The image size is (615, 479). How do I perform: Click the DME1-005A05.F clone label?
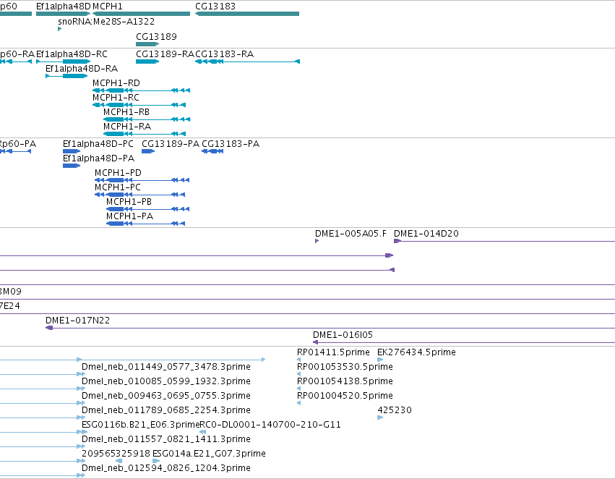(x=350, y=234)
